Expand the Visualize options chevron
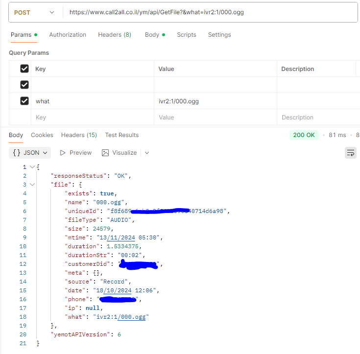The image size is (360, 354). 146,153
